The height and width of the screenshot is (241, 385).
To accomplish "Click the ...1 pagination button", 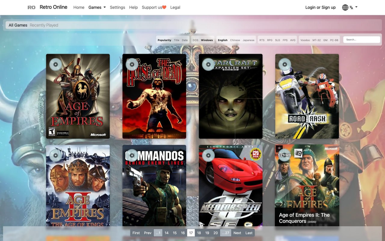I will [158, 233].
